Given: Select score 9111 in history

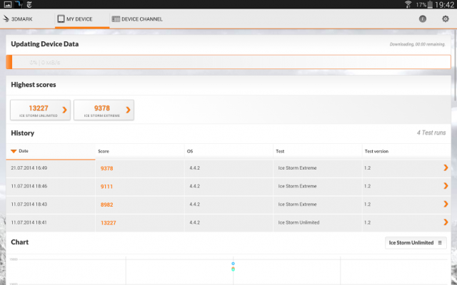Looking at the screenshot, I should [106, 187].
